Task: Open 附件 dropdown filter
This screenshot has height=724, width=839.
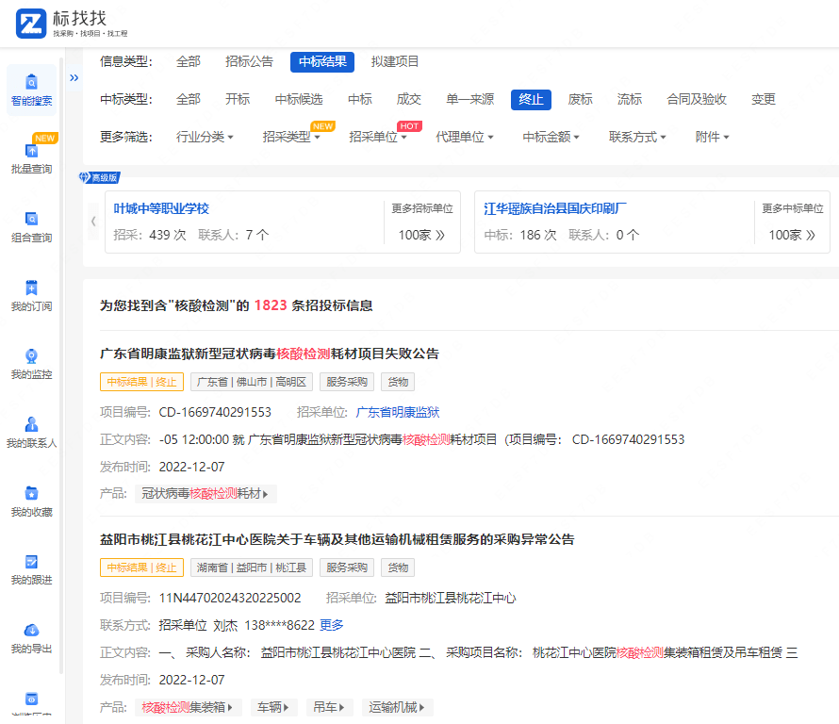Action: (713, 137)
